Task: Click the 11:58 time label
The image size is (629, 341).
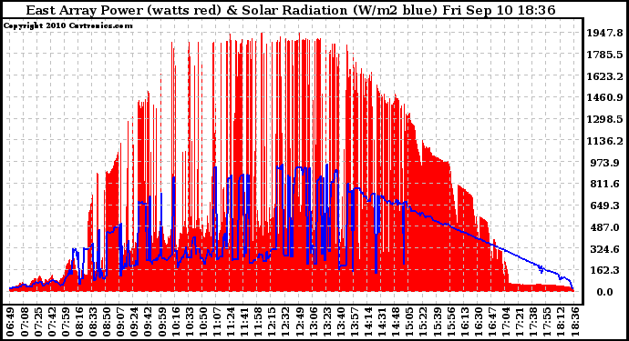Action: pos(257,322)
